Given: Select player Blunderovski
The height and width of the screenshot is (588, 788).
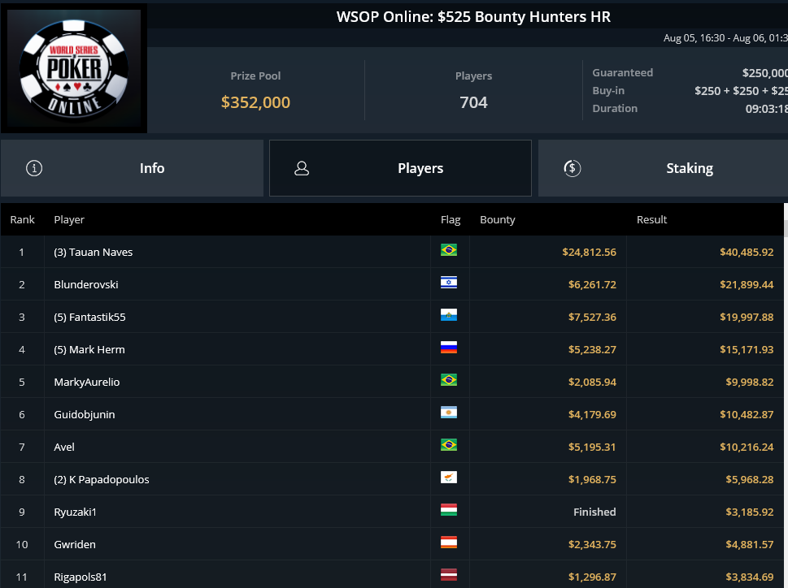Looking at the screenshot, I should [86, 284].
